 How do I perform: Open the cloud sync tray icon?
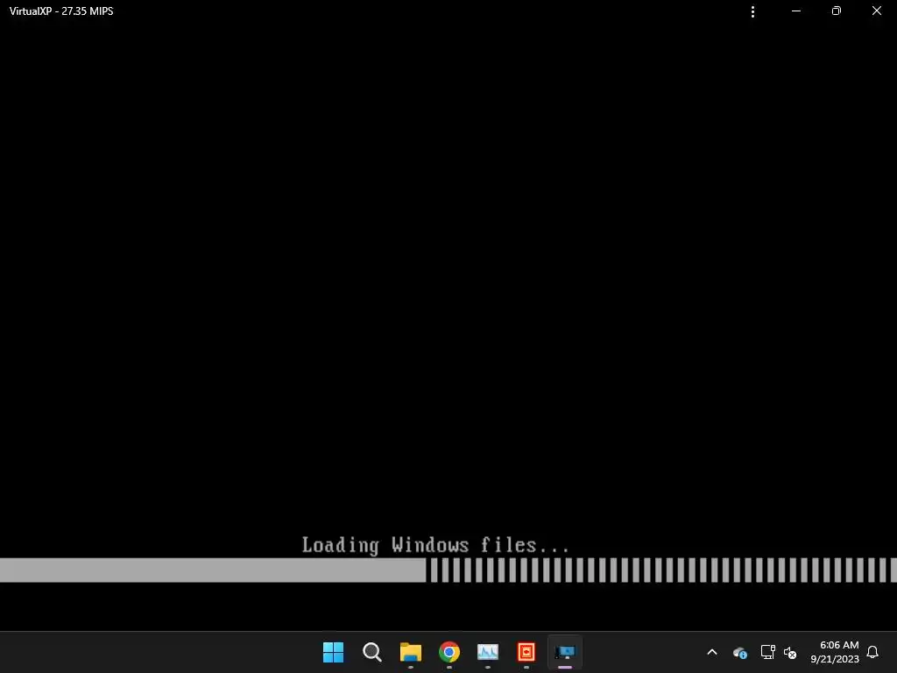(739, 652)
